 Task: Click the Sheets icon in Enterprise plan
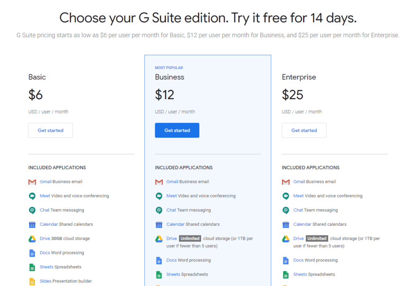tap(286, 275)
